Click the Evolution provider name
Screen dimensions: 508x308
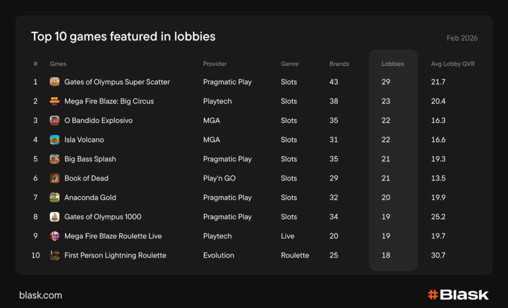pos(218,256)
